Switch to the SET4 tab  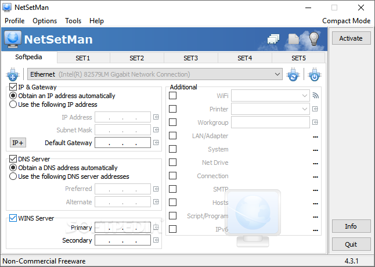point(244,58)
